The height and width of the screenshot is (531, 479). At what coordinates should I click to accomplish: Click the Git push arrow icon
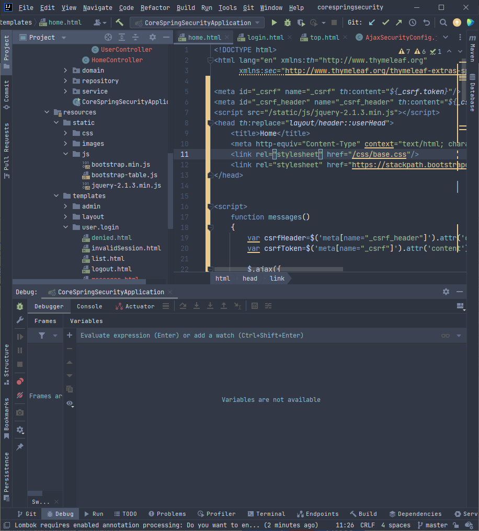coord(398,22)
